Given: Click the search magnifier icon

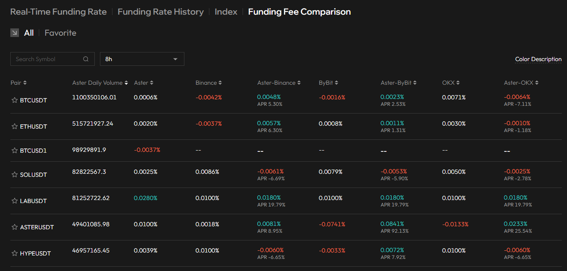Looking at the screenshot, I should [86, 59].
